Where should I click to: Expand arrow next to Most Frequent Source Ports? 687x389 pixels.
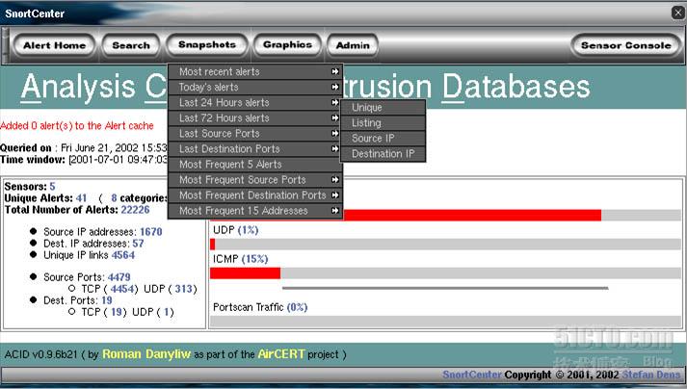334,180
